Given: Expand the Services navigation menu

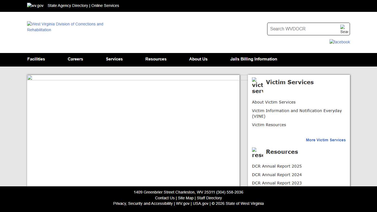Looking at the screenshot, I should pyautogui.click(x=114, y=59).
